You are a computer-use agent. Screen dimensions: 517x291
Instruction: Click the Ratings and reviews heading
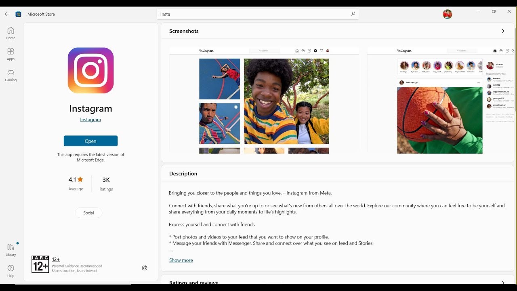tap(193, 283)
